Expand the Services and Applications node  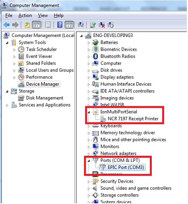point(7,106)
